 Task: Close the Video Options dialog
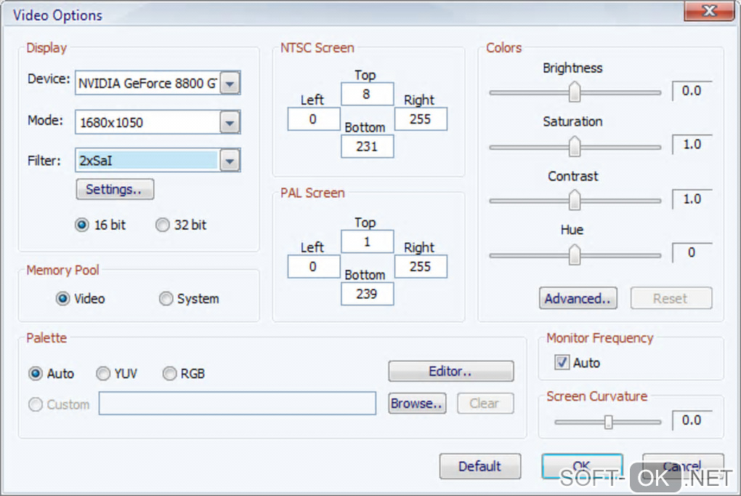(709, 12)
